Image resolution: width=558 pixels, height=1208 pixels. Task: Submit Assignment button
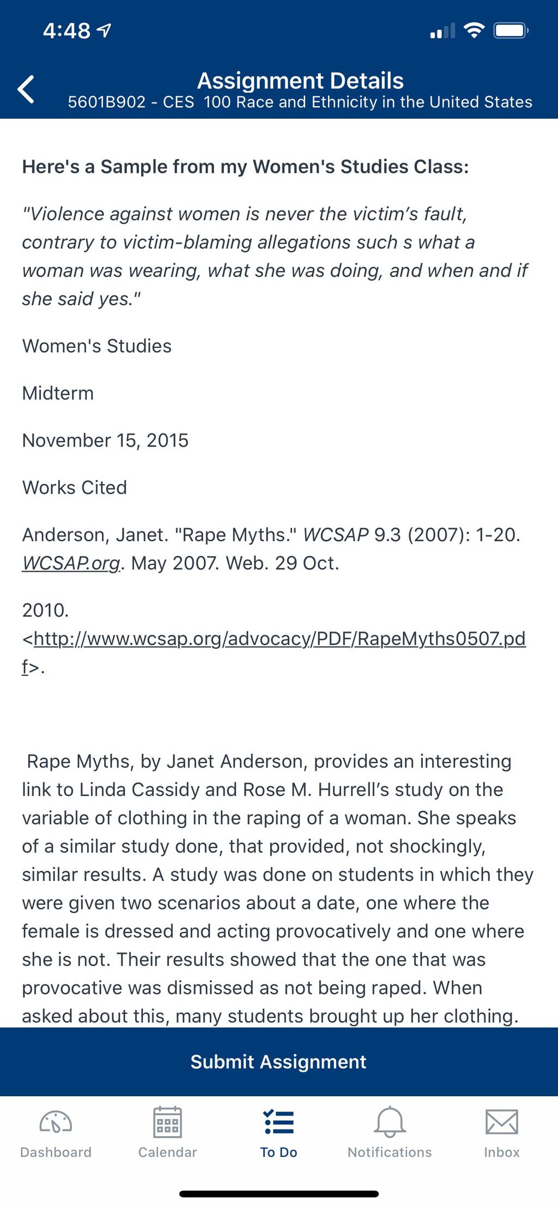[278, 1061]
